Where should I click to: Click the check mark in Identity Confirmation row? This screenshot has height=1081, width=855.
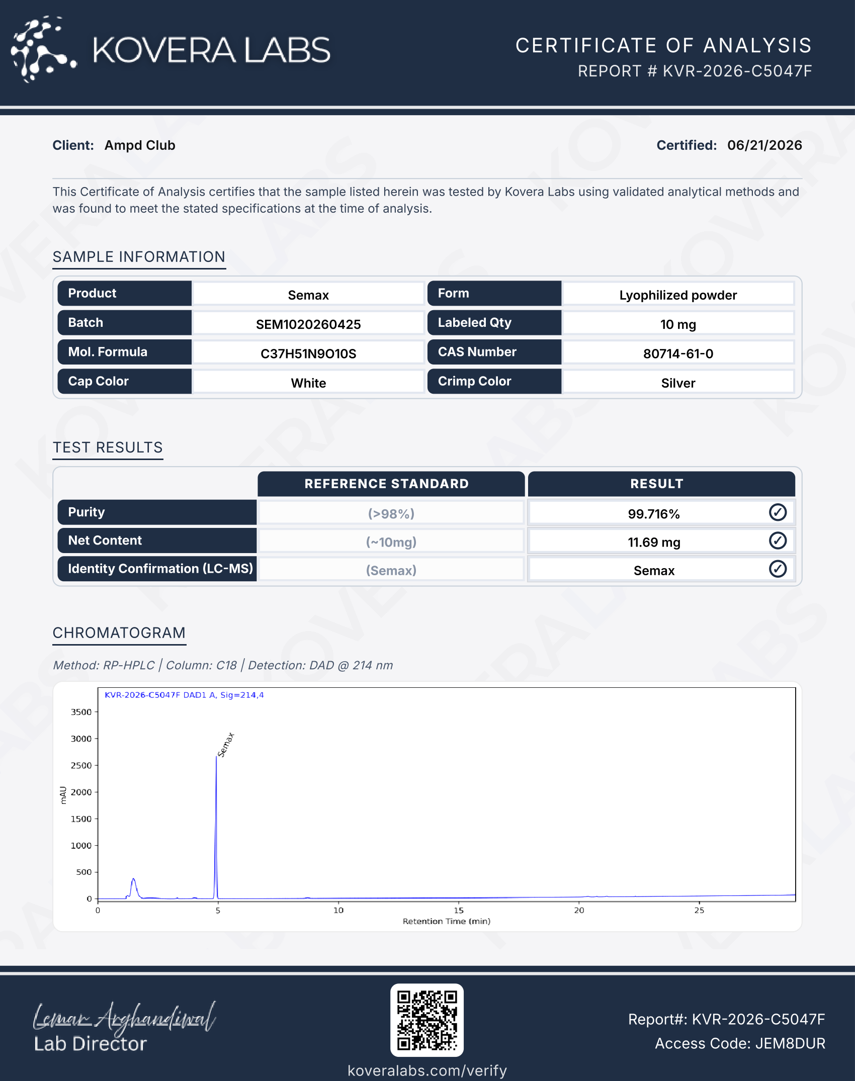(778, 569)
